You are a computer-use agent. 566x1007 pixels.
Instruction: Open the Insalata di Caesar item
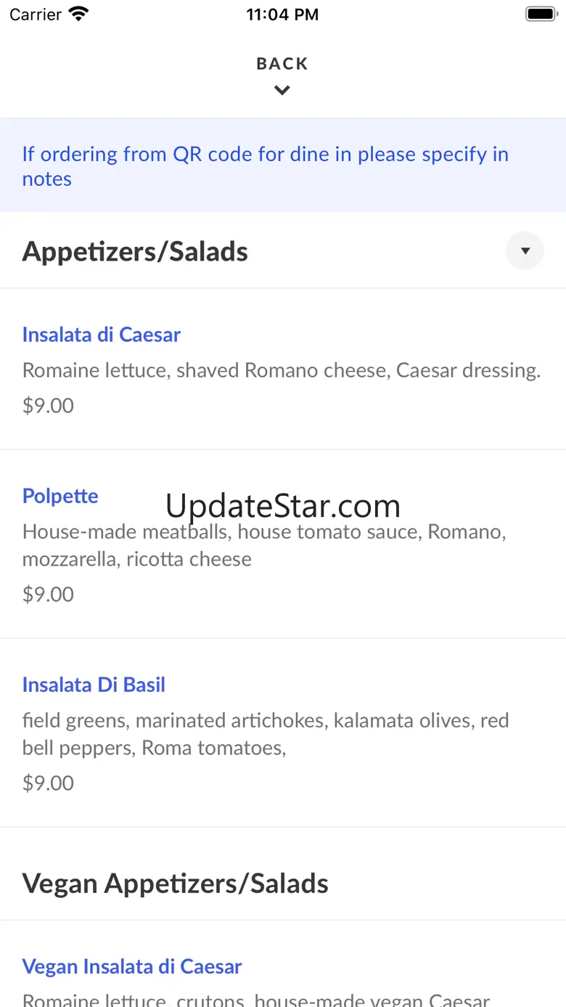(102, 335)
